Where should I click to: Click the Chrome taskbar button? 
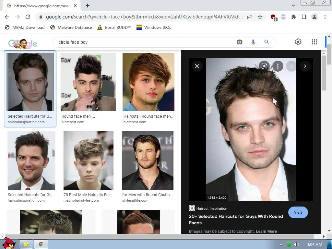coord(41,244)
